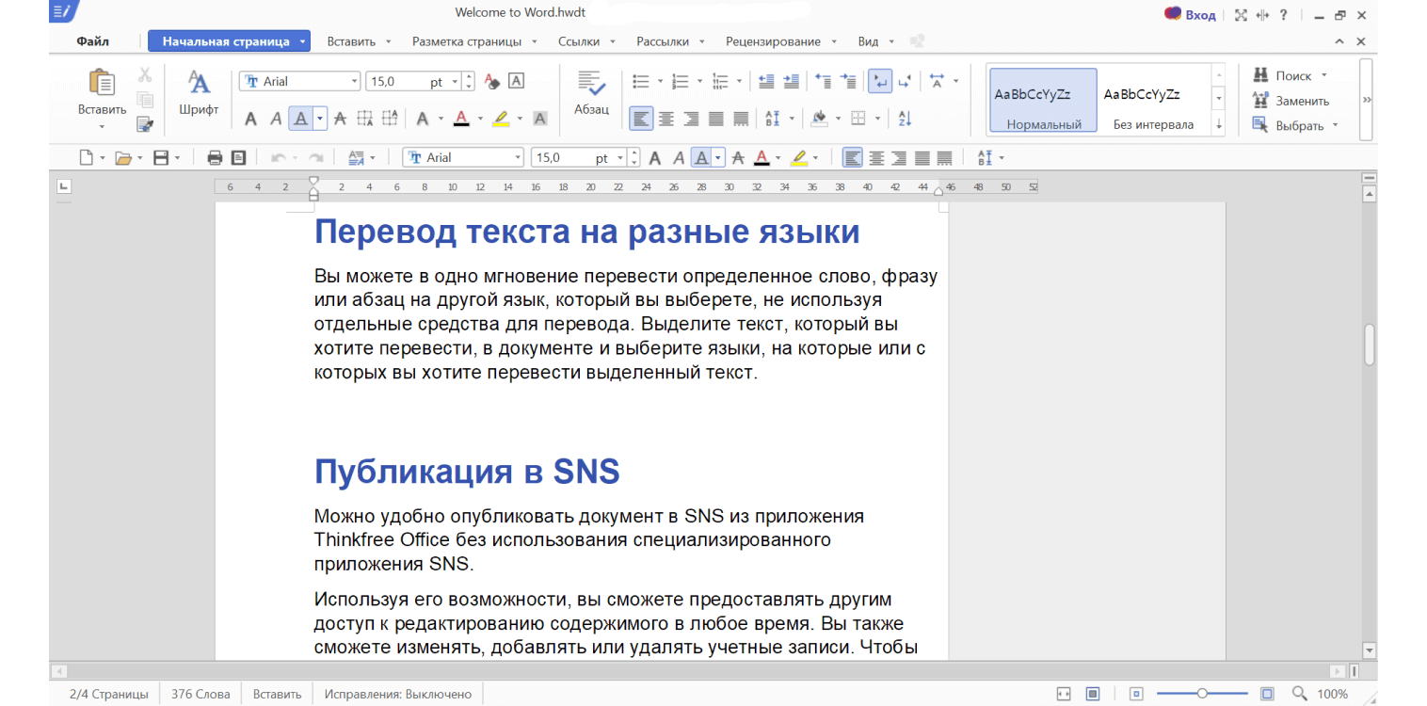The image size is (1427, 706).
Task: Click the ribbon font color red A swatch
Action: coord(461,119)
